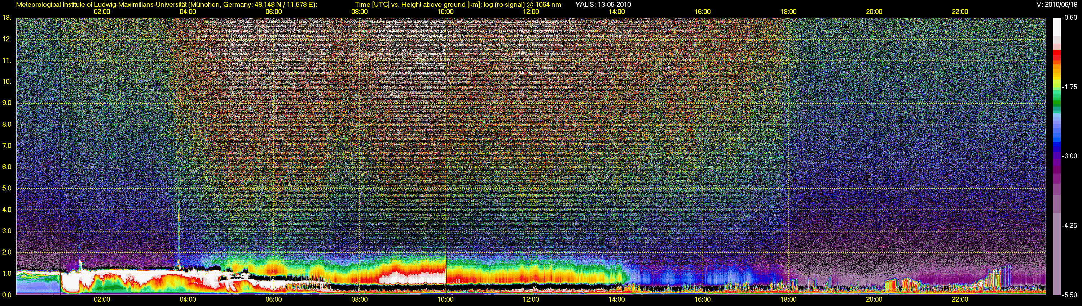Click the 04:00 label on the top time axis
Image resolution: width=1082 pixels, height=306 pixels.
coord(188,12)
